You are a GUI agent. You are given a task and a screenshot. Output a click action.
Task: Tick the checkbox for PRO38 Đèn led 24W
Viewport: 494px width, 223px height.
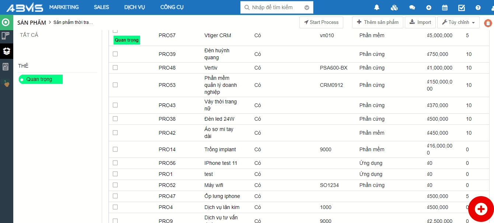click(115, 118)
